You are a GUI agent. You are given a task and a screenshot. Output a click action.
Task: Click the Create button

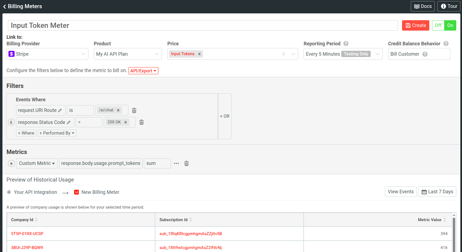point(415,25)
